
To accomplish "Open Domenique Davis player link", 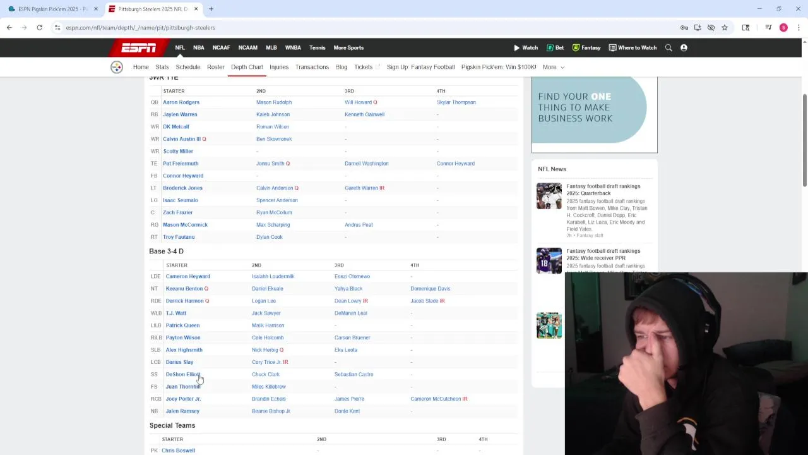I will pyautogui.click(x=431, y=289).
